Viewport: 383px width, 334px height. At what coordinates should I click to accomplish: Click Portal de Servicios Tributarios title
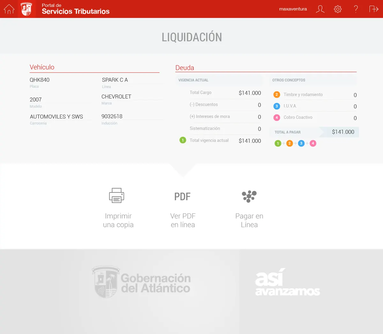76,9
